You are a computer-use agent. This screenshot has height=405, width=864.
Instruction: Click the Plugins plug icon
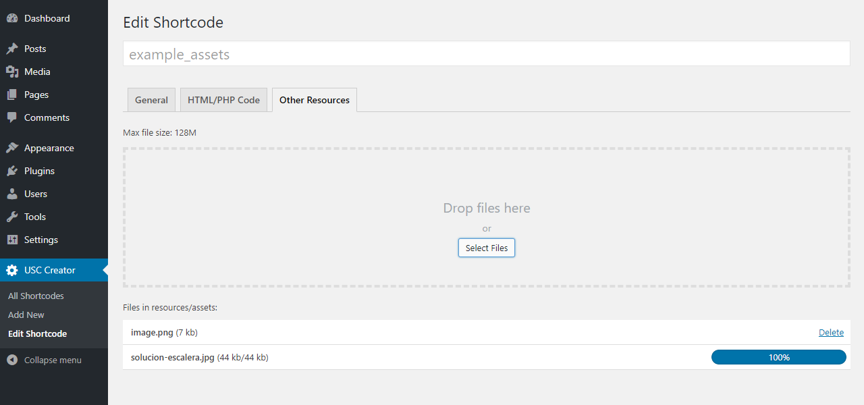tap(12, 171)
